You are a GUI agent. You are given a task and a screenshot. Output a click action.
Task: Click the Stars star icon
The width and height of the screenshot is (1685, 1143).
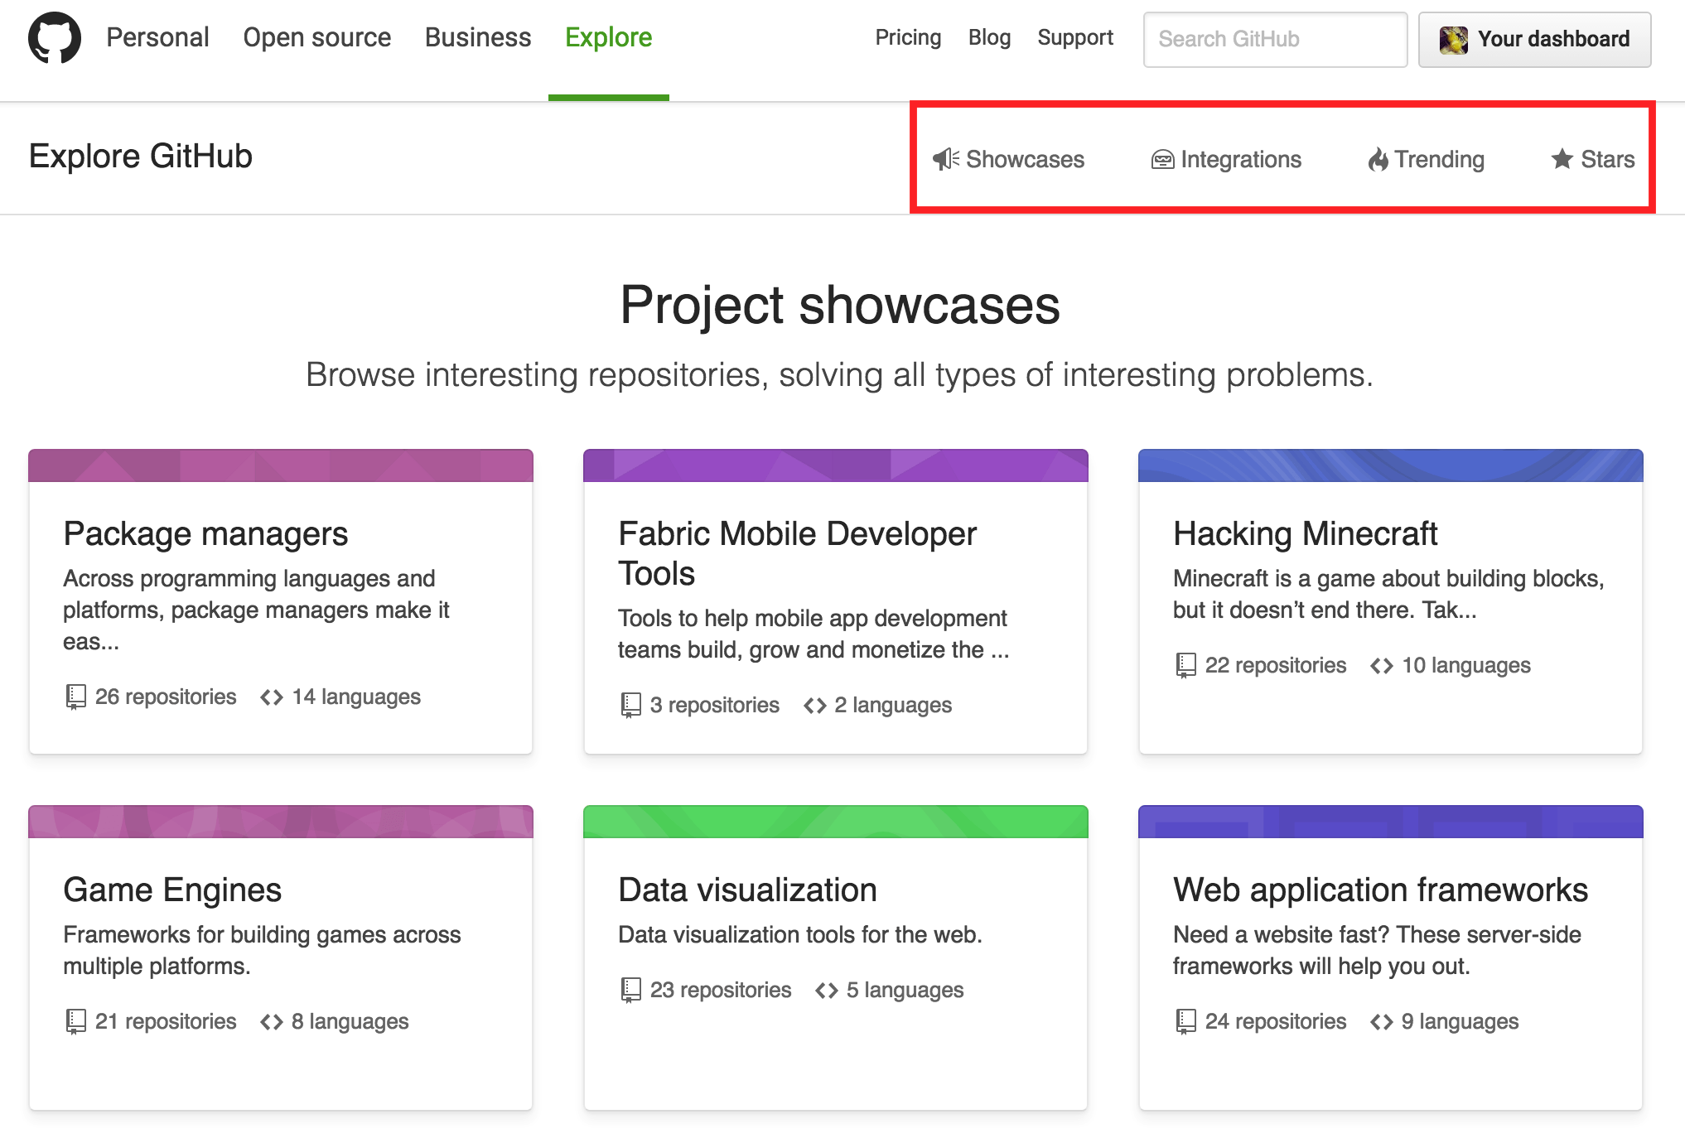tap(1562, 158)
